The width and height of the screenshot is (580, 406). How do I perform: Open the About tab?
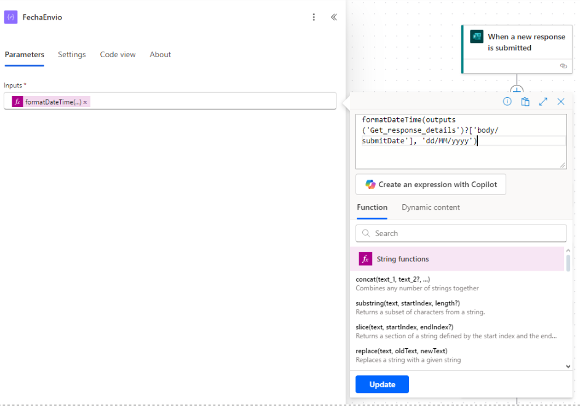160,55
